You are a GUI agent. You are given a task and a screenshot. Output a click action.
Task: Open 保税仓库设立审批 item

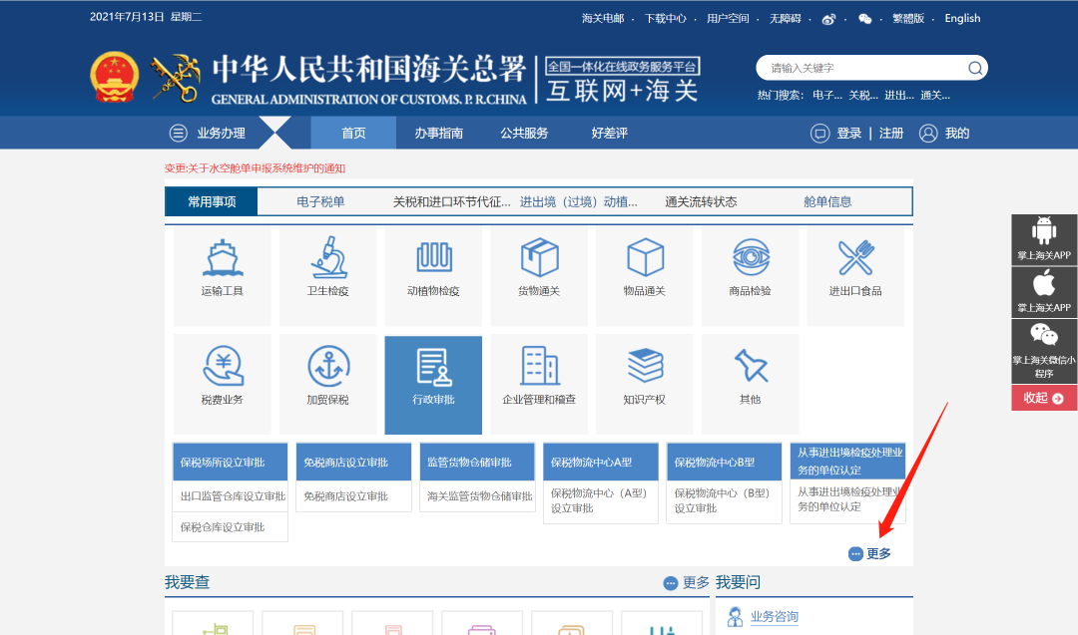click(x=231, y=527)
